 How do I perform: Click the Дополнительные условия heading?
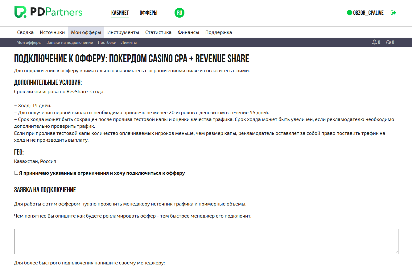pyautogui.click(x=48, y=83)
